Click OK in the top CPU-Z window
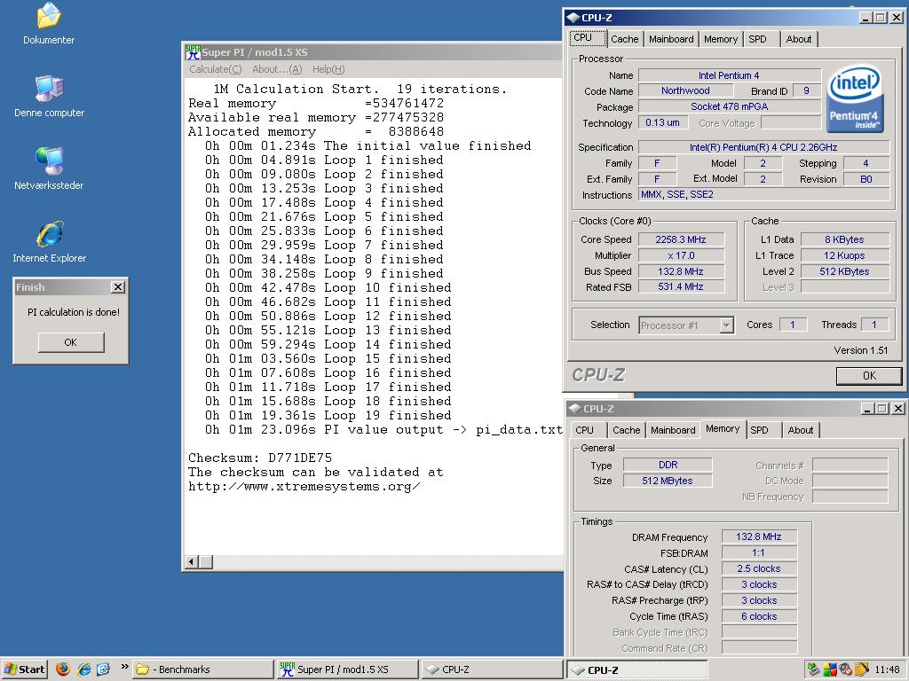The image size is (909, 681). (869, 375)
